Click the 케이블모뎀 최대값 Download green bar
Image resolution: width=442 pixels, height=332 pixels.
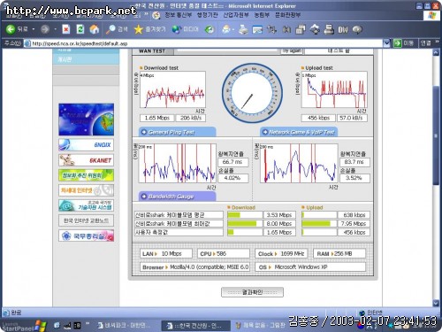tap(241, 224)
